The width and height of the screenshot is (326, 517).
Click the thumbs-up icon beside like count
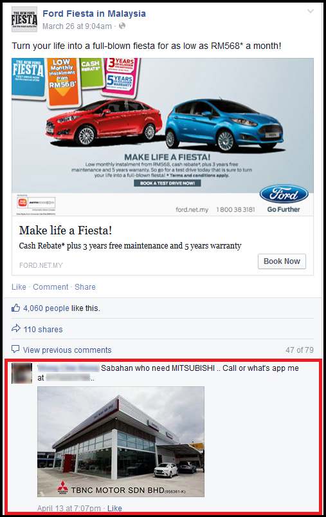click(x=16, y=308)
